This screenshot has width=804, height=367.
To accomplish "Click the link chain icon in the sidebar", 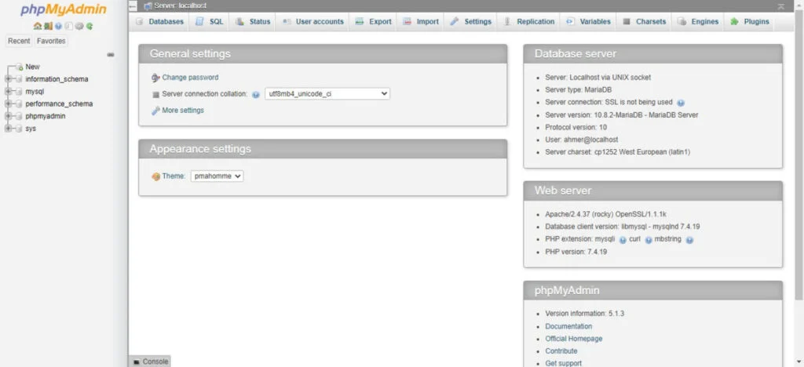I will 111,55.
